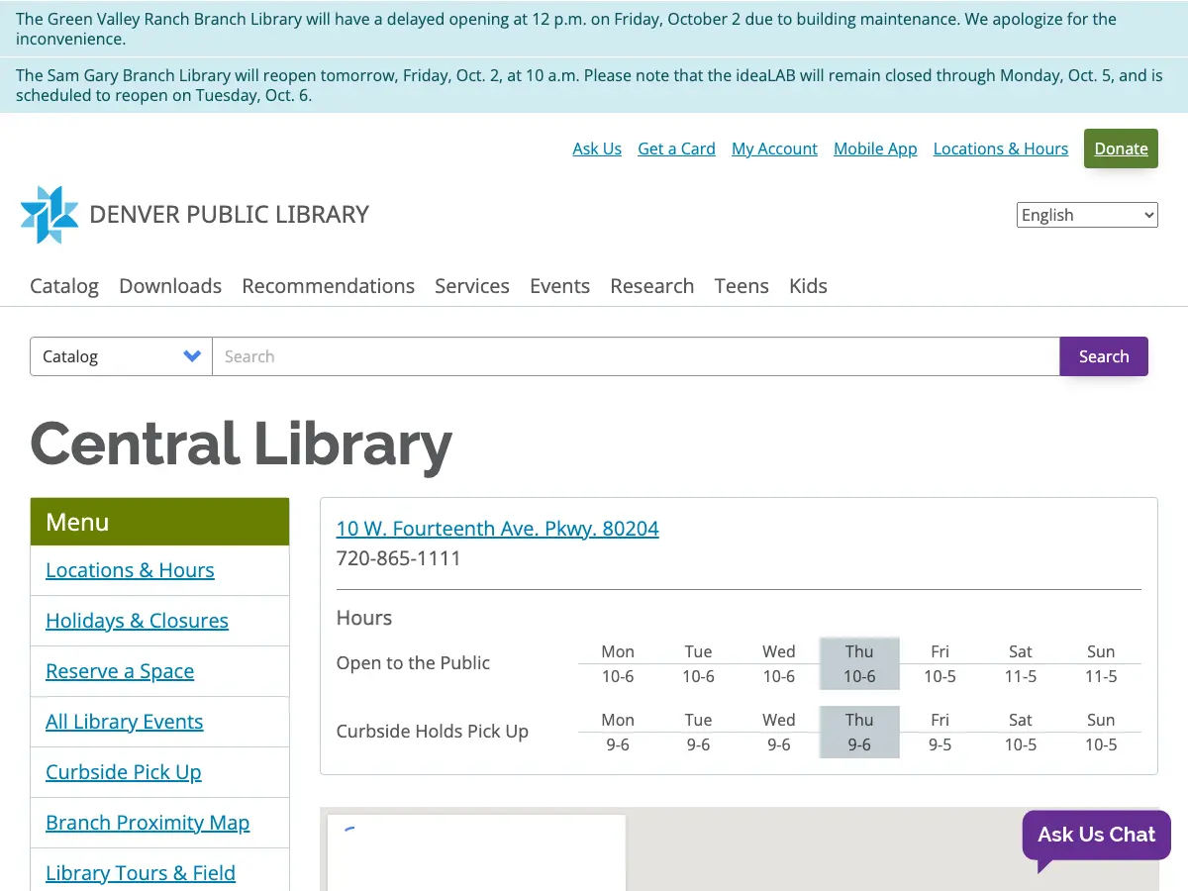1188x891 pixels.
Task: Open Branch Proximity Map sidebar link
Action: (x=148, y=823)
